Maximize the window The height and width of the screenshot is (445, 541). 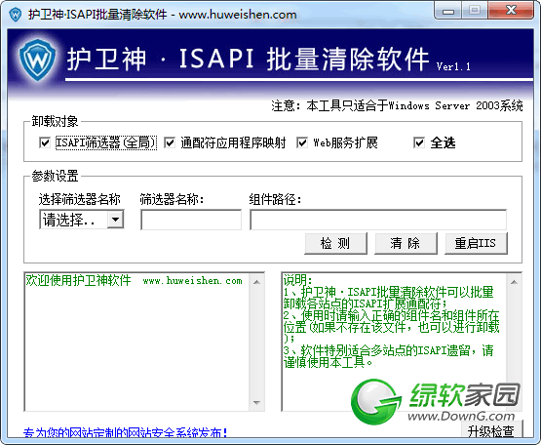[x=475, y=11]
